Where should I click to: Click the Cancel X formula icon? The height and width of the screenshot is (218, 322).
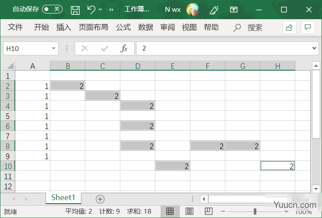coord(84,48)
